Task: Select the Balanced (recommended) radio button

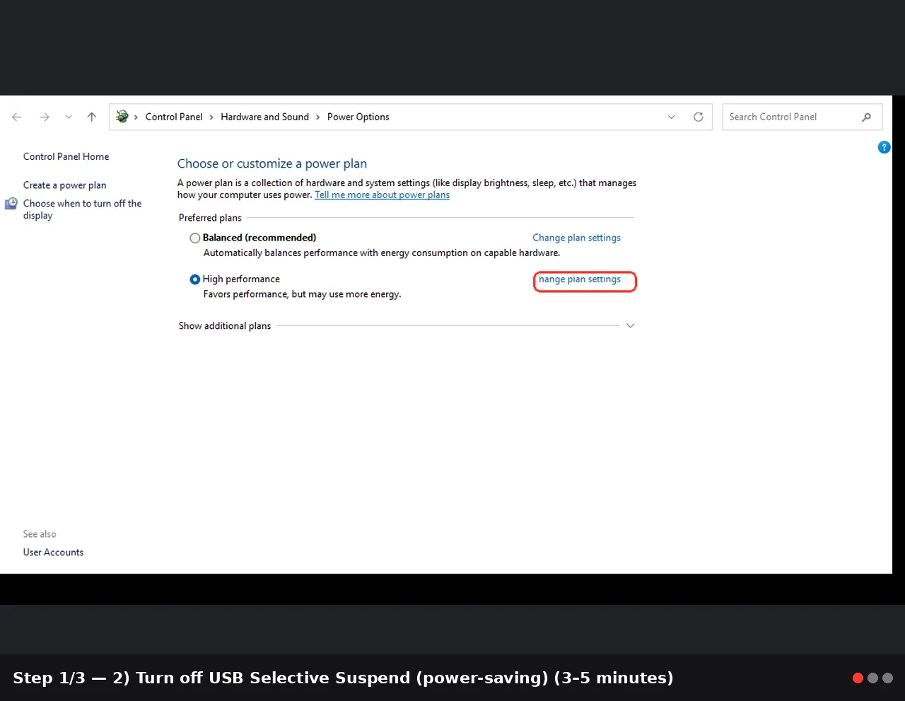Action: click(195, 238)
